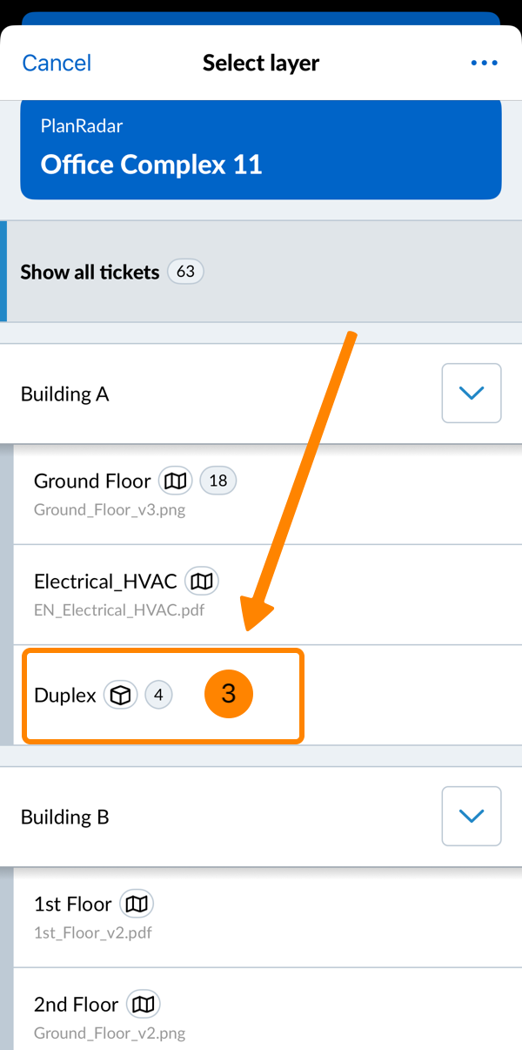
Task: Tap the map icon next to Electrical_HVAC
Action: point(202,581)
